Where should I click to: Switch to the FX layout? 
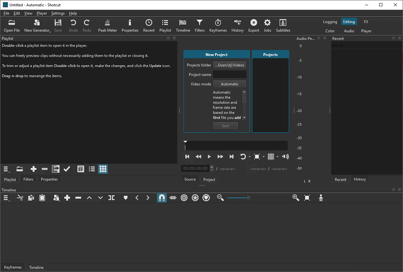[366, 22]
